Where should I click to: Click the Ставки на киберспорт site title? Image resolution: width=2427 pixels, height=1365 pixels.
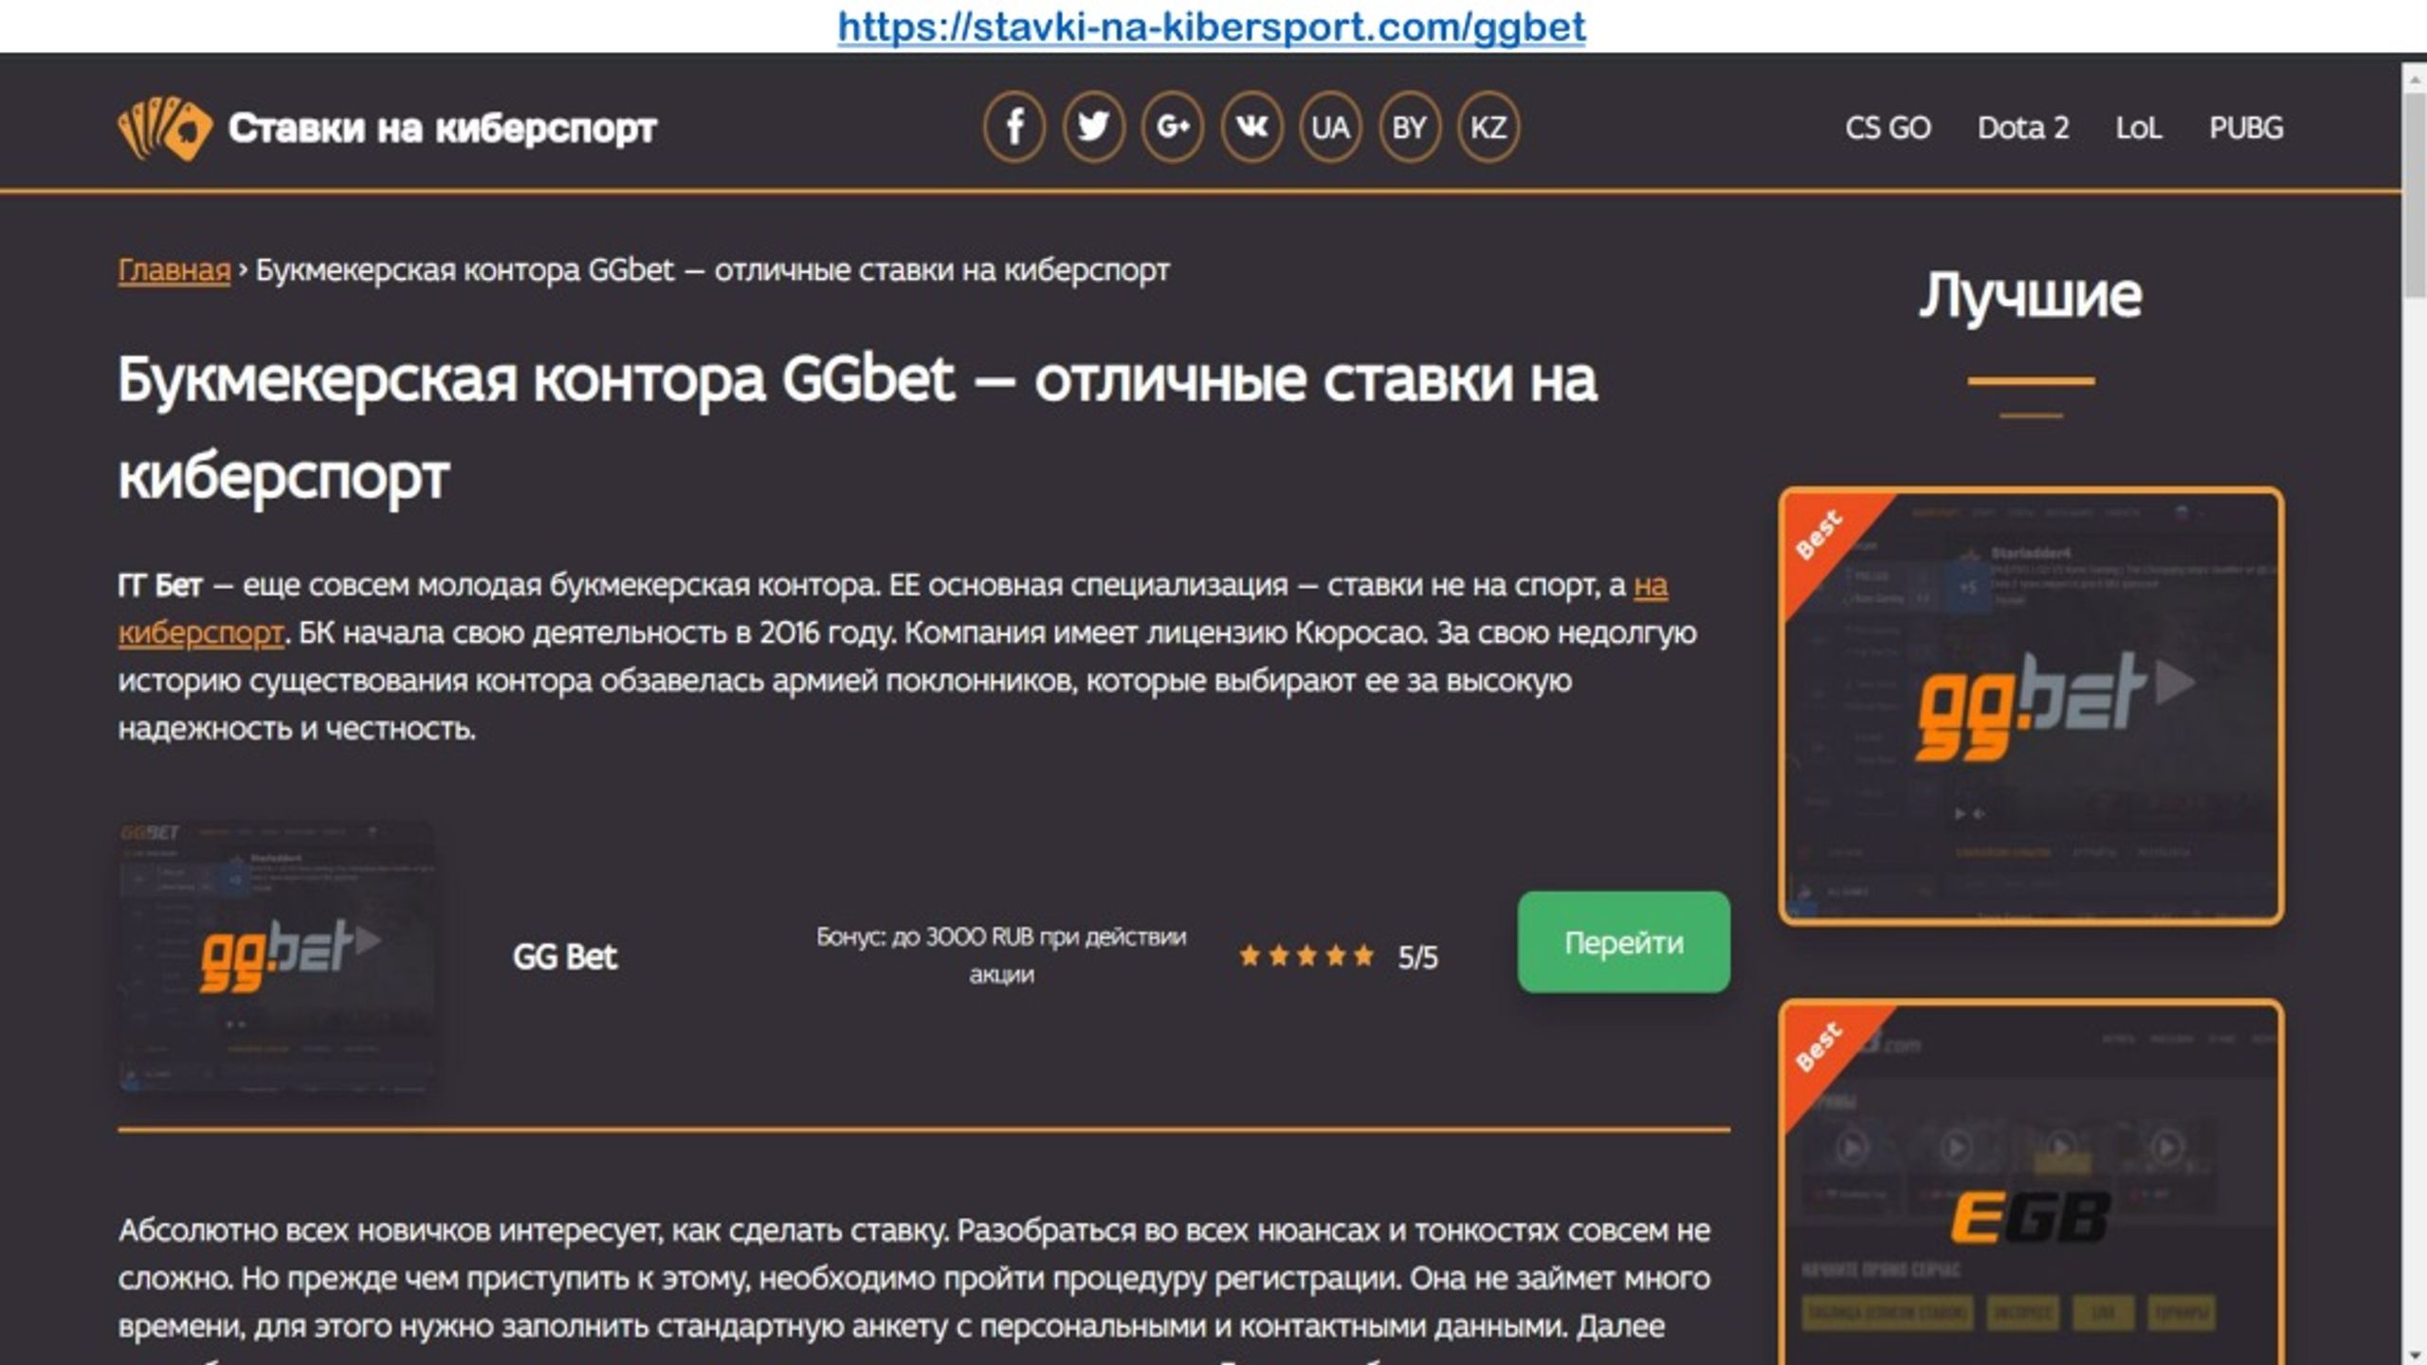[x=442, y=128]
